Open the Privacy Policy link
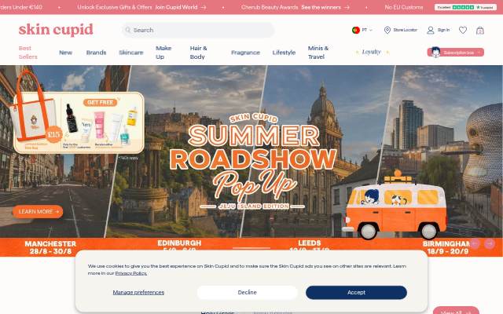 click(x=131, y=273)
